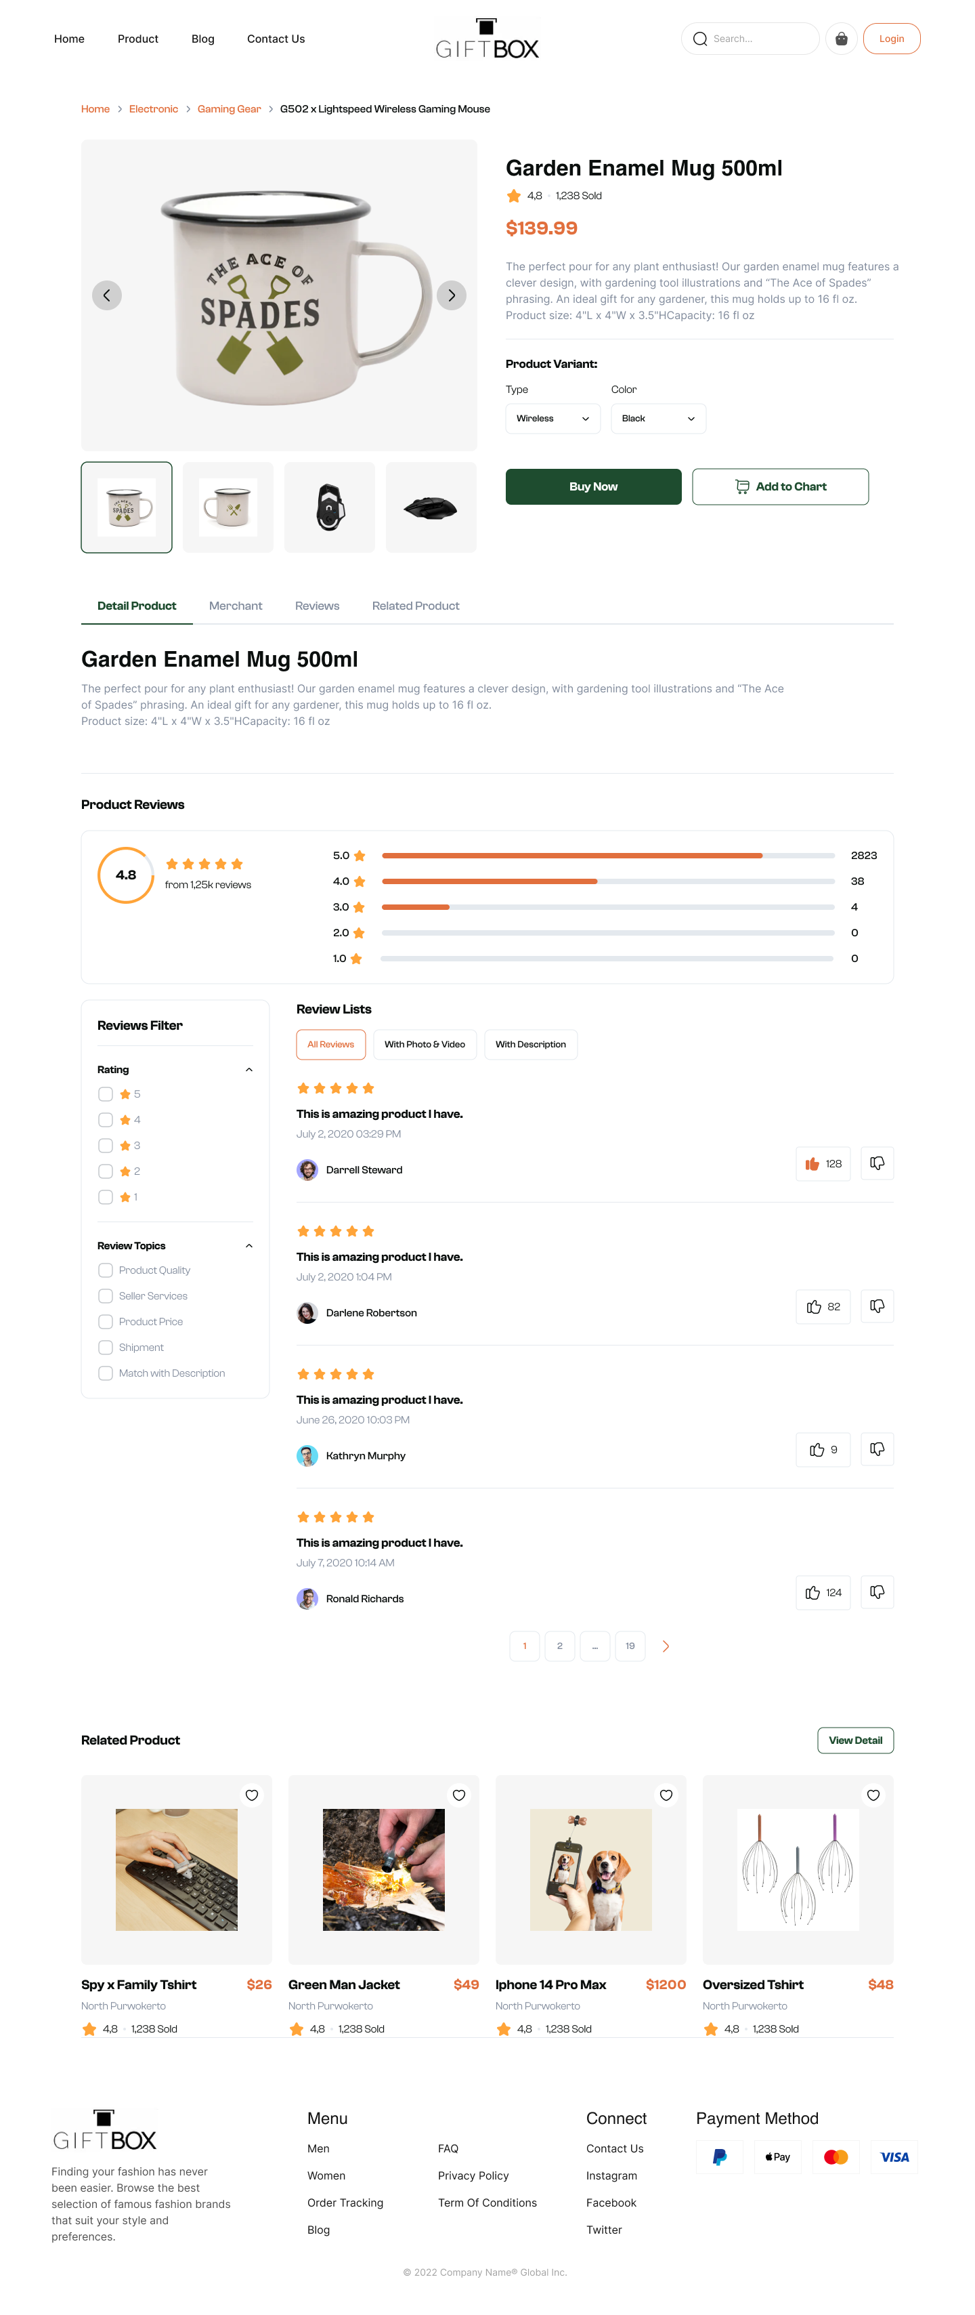Go to next reviews page arrow
Screen dimensions: 975x2315
point(666,1646)
